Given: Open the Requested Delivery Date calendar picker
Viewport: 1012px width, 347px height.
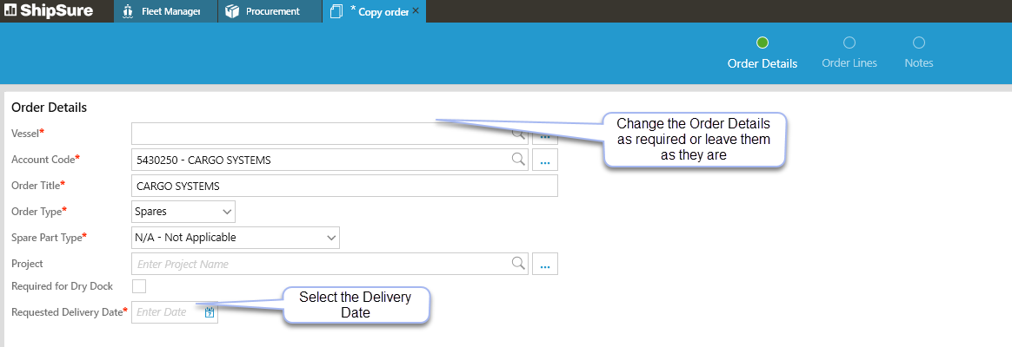Looking at the screenshot, I should (x=210, y=312).
